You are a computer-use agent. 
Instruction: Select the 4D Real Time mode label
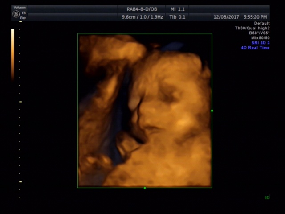point(255,48)
